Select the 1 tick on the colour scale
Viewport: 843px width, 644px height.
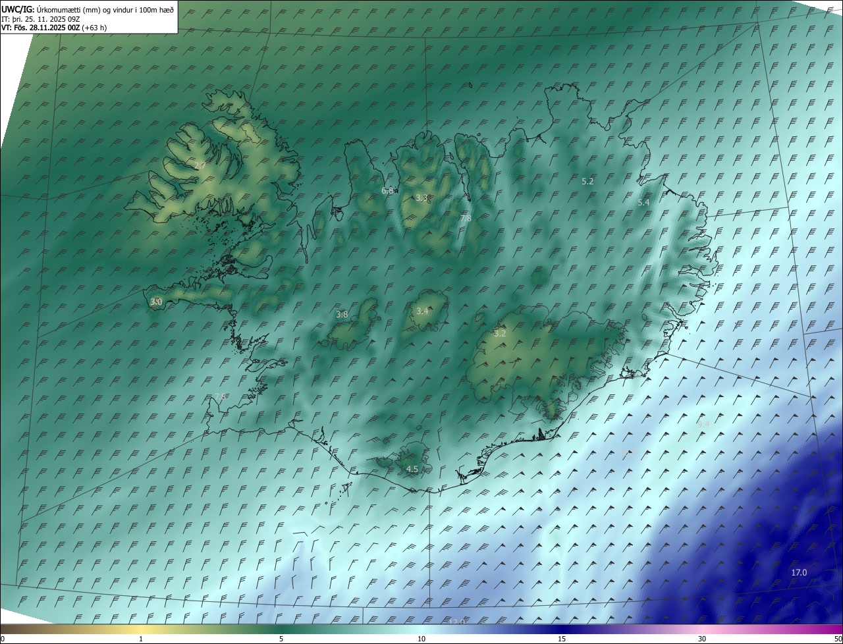coord(141,639)
